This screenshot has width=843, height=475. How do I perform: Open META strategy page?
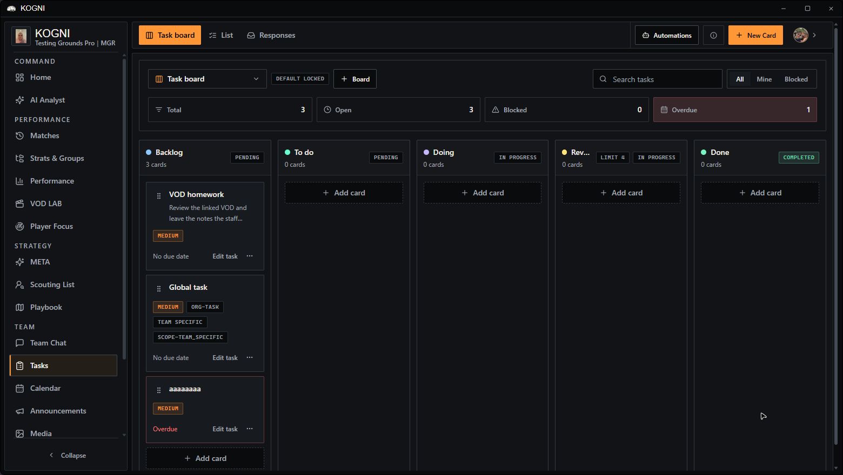pos(63,262)
